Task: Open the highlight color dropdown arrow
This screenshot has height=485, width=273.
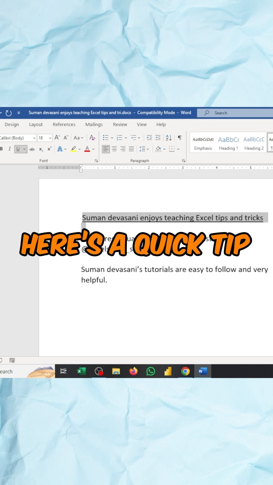Action: point(79,149)
